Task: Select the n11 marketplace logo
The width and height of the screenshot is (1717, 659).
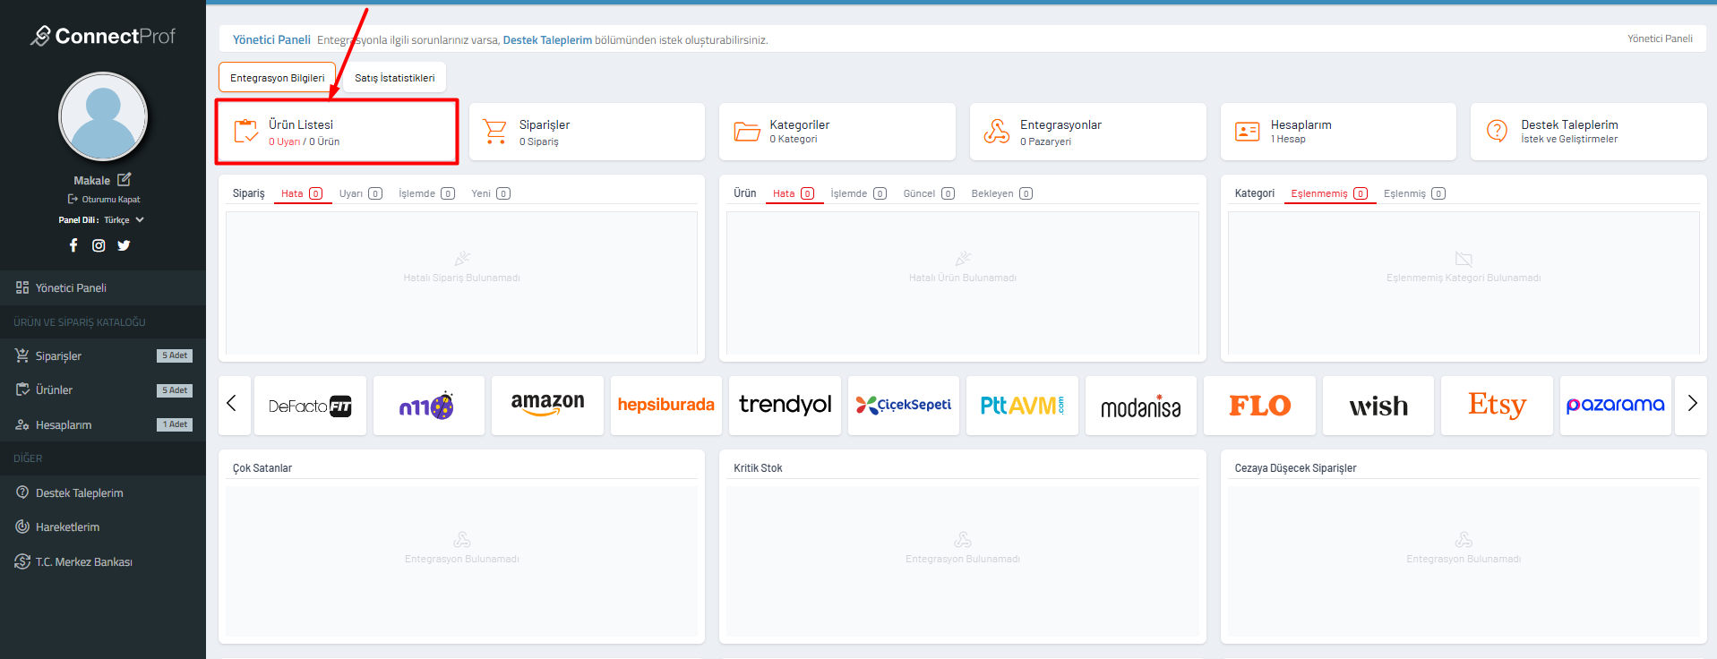Action: (x=428, y=406)
